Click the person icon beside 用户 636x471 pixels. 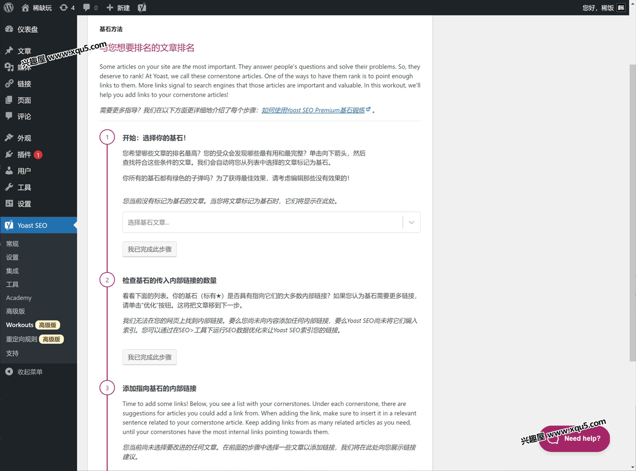click(9, 171)
